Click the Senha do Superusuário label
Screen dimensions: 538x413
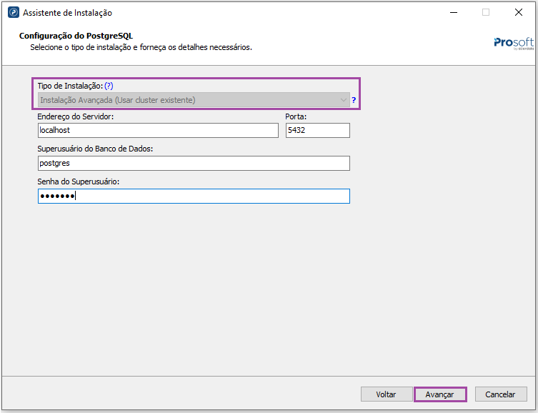tap(79, 181)
